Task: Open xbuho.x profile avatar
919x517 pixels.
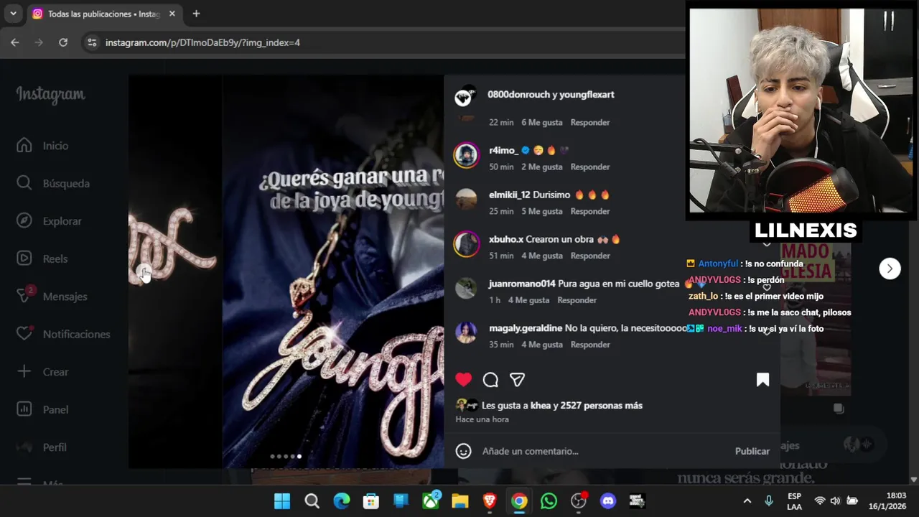Action: point(466,244)
